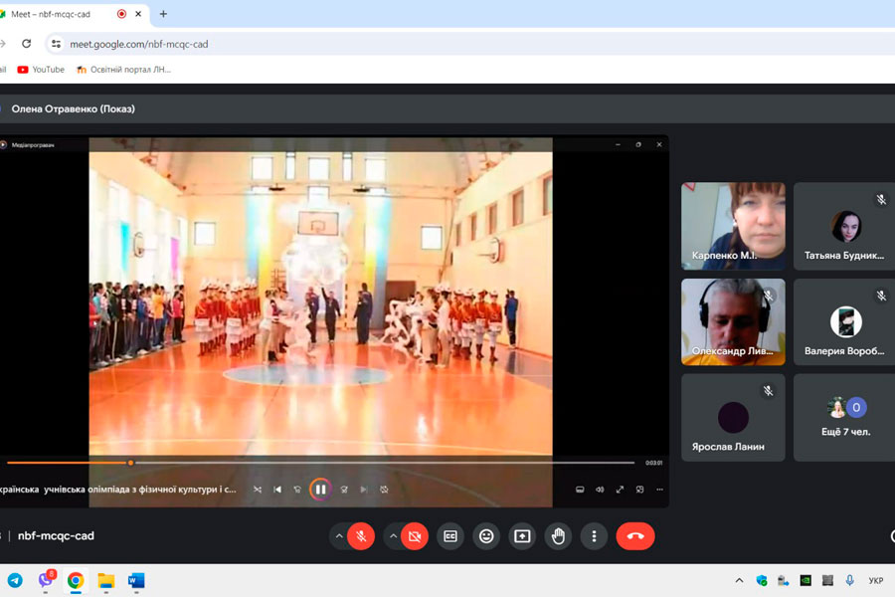This screenshot has width=895, height=597.
Task: Open the emoji reactions panel
Action: point(486,536)
